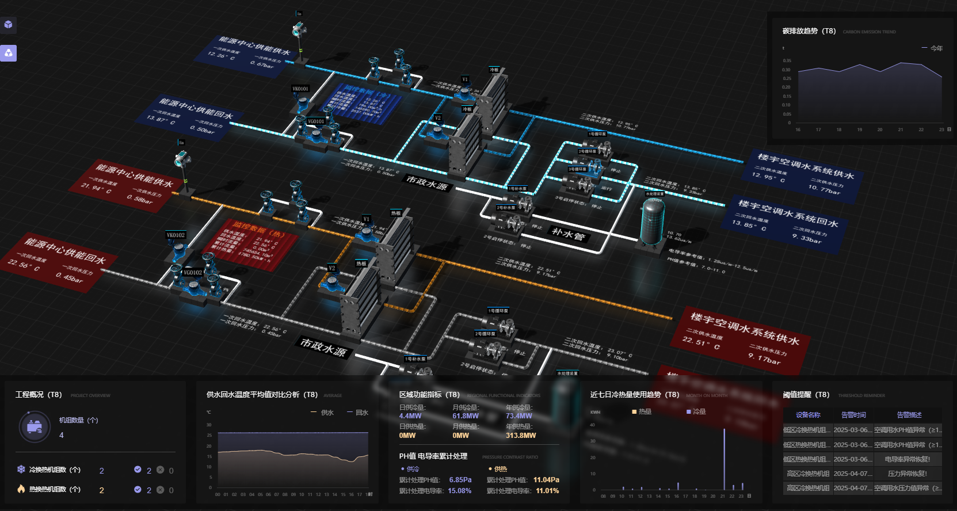This screenshot has height=511, width=957.
Task: Click the 设备名称 column header
Action: coord(807,415)
